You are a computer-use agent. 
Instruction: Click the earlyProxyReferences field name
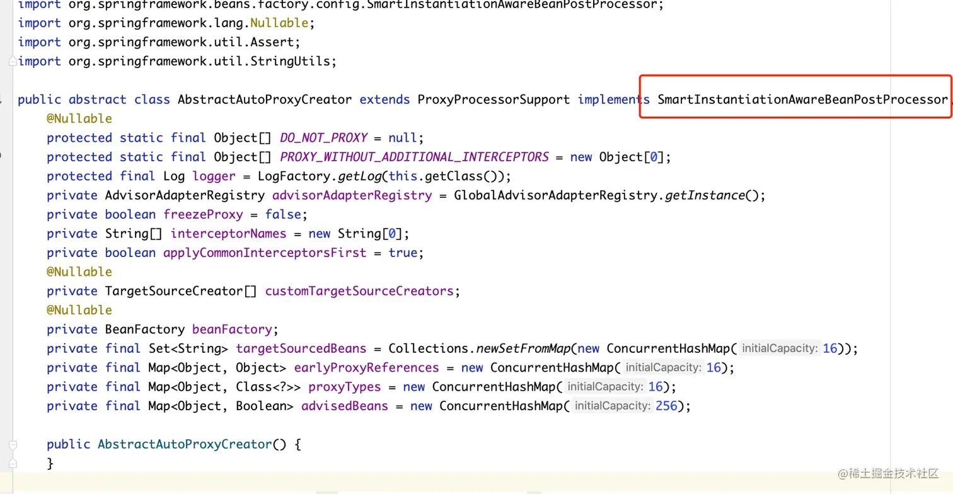(367, 367)
